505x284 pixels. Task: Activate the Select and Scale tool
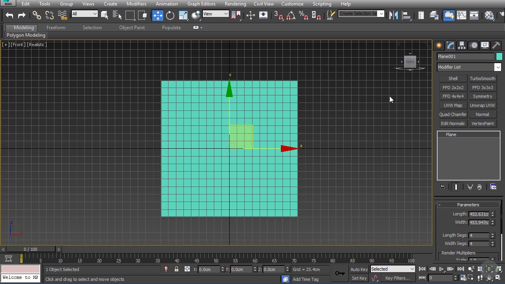click(183, 15)
